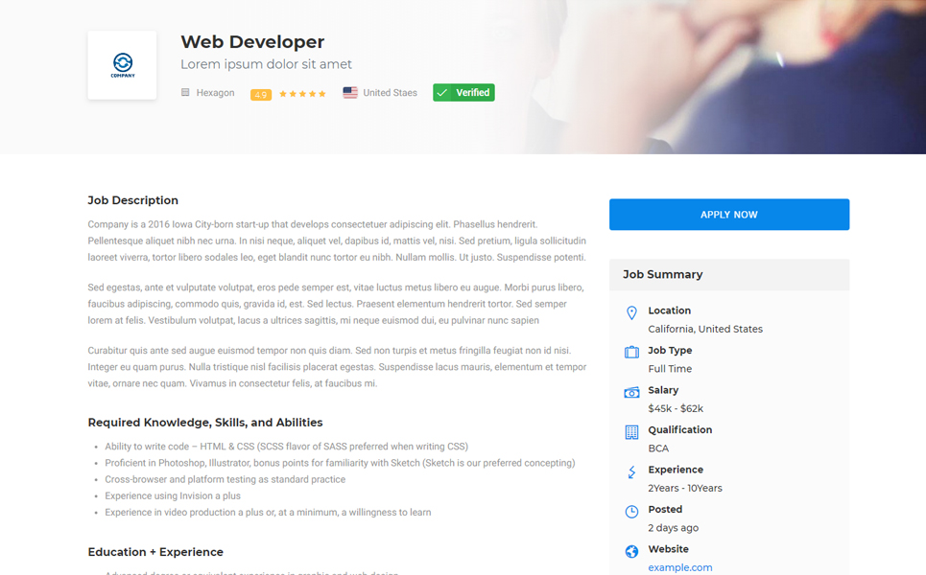Click the Hexagon building icon

pos(185,93)
